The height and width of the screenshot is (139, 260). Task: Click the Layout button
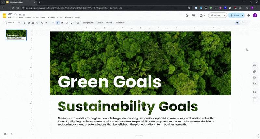pyautogui.click(x=100, y=23)
